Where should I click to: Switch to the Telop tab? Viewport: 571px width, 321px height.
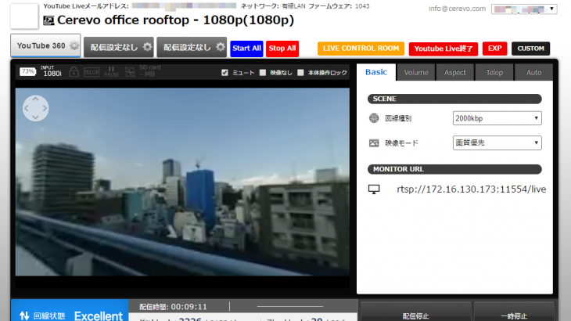click(494, 73)
